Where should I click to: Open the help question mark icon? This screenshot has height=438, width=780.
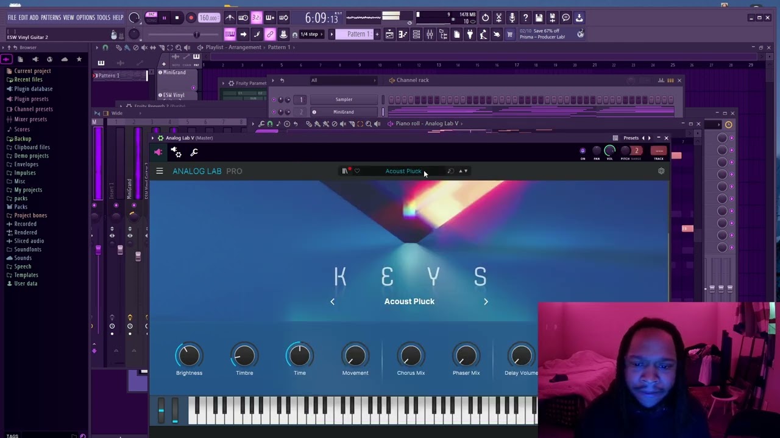(x=525, y=18)
